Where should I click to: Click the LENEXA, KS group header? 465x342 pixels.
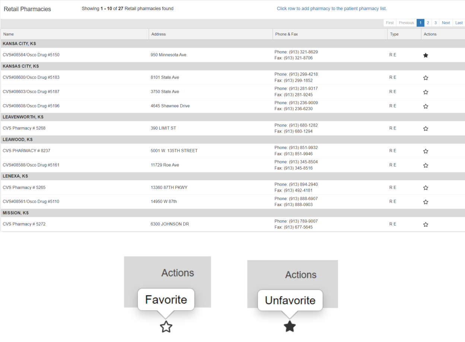coord(232,176)
